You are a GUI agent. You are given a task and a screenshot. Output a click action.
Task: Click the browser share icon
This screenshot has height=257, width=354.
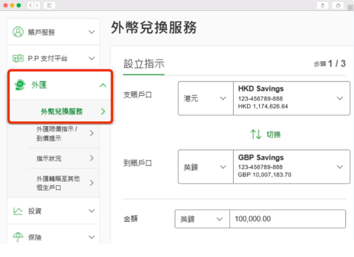pos(322,5)
